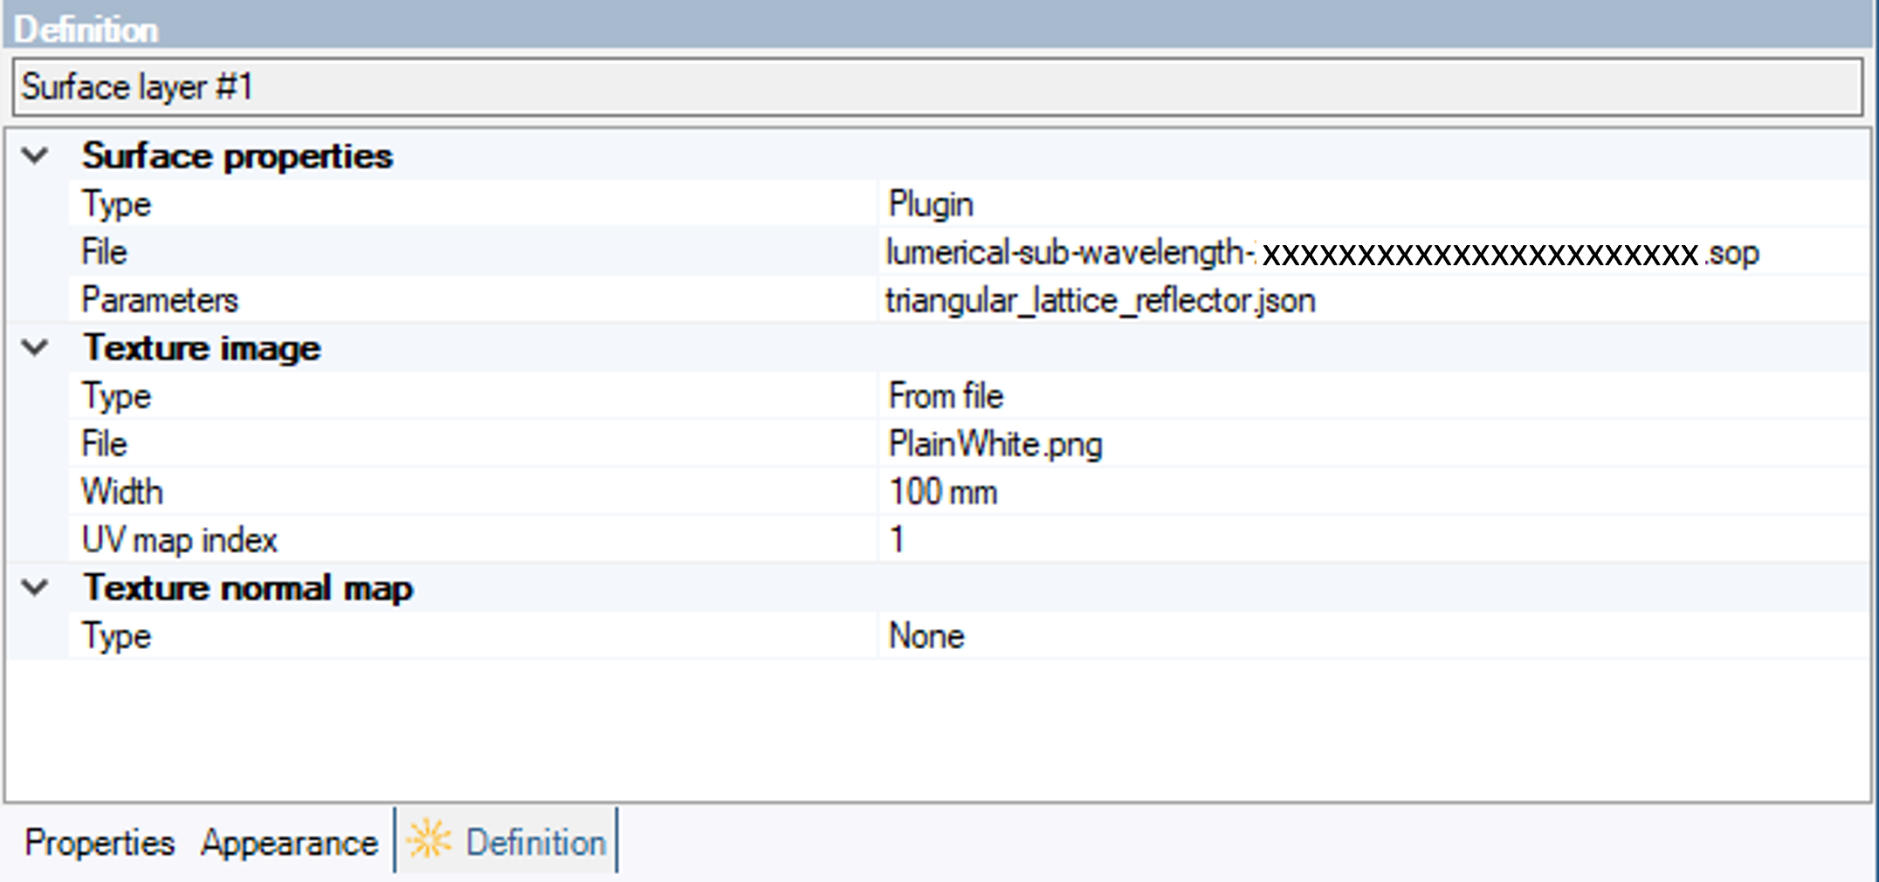The image size is (1879, 882).
Task: Select the Type label under Surface properties
Action: (116, 205)
